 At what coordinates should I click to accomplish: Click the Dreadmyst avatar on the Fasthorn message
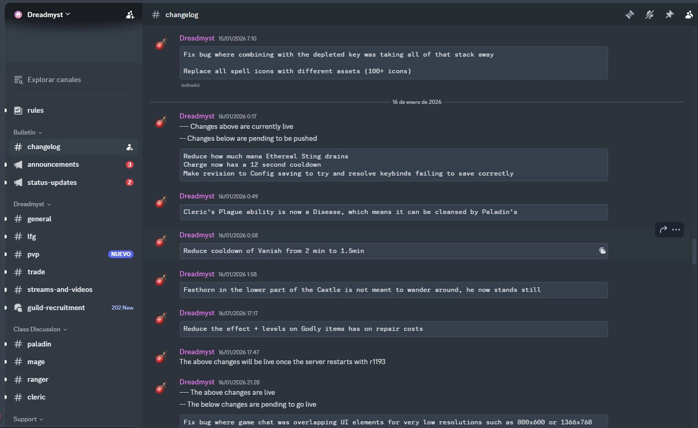pyautogui.click(x=161, y=280)
